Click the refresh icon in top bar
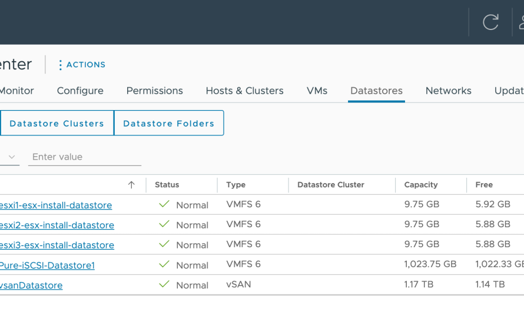 coord(490,22)
